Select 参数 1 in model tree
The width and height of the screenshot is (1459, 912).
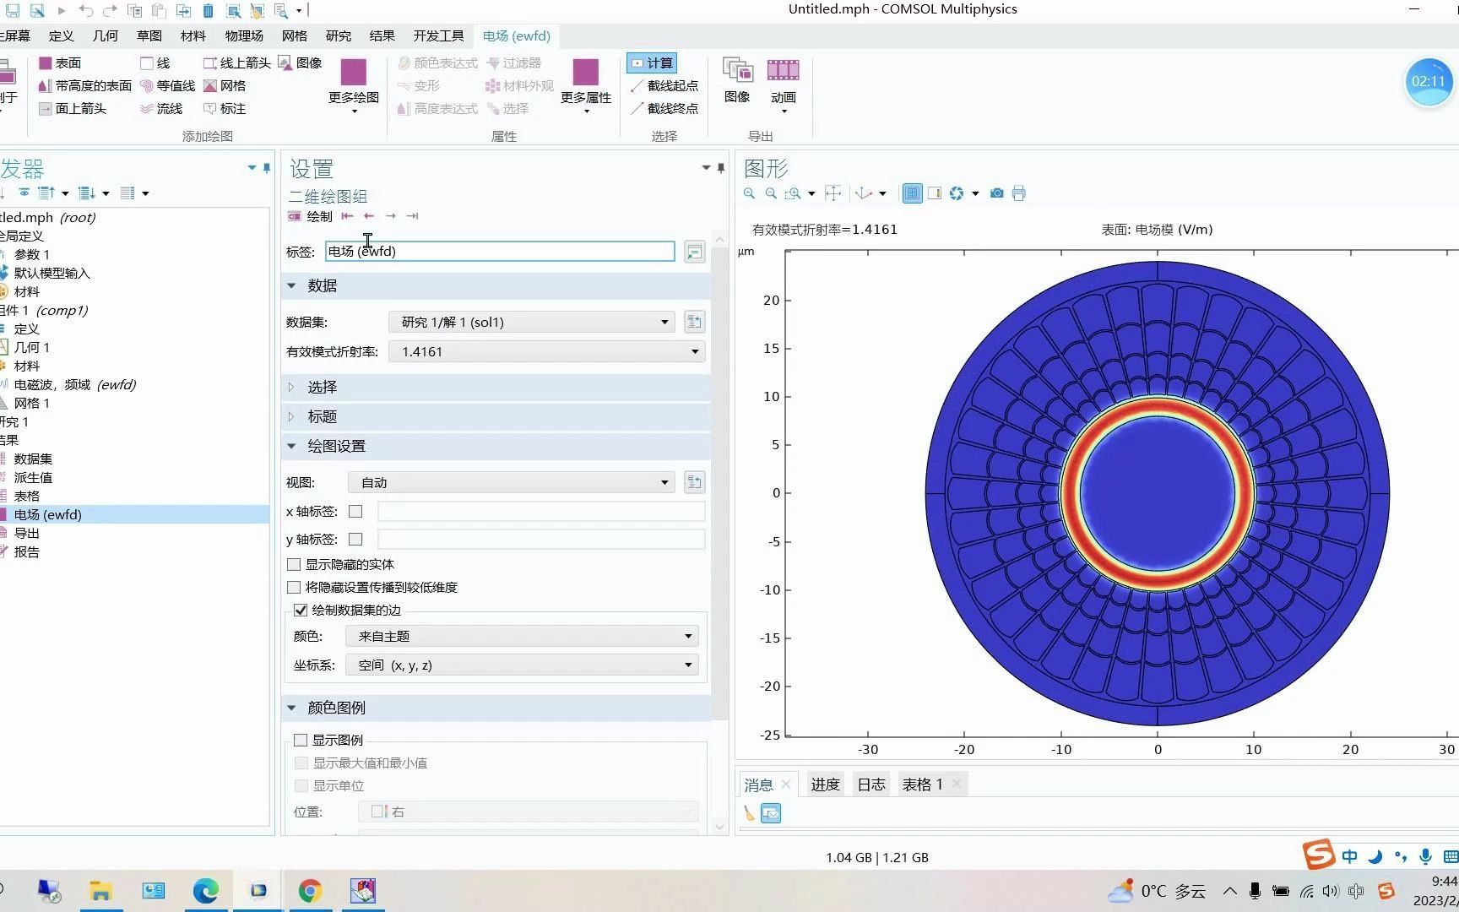32,255
